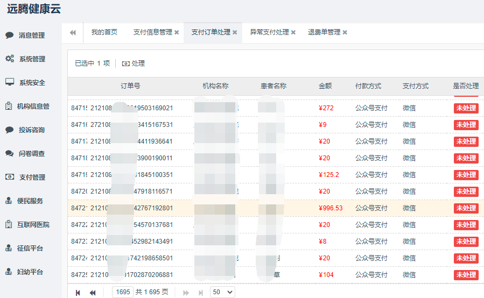Image resolution: width=484 pixels, height=298 pixels.
Task: Open the 支付管理 money icon
Action: (9, 177)
